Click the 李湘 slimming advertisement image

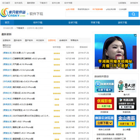coord(115,51)
